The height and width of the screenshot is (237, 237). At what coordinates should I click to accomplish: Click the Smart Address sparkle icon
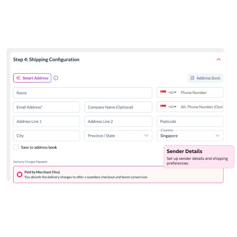(x=18, y=78)
